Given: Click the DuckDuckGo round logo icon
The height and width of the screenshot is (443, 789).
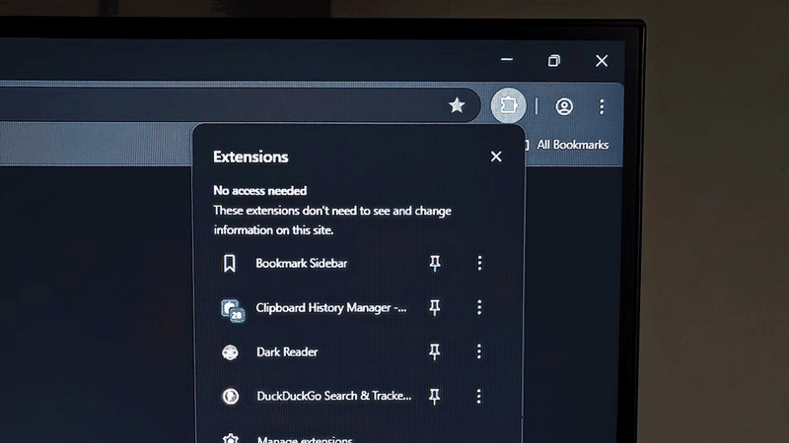Looking at the screenshot, I should pyautogui.click(x=231, y=397).
